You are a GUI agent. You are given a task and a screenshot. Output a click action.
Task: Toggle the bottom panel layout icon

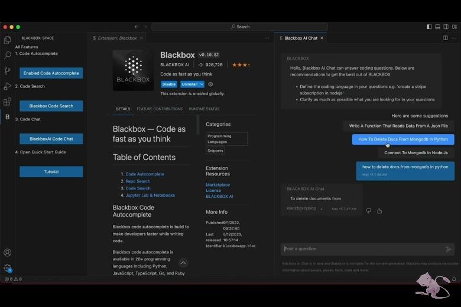coord(437,27)
